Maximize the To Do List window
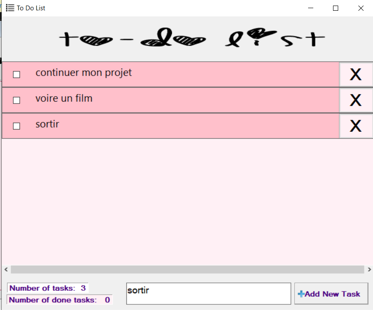Image resolution: width=373 pixels, height=310 pixels. 336,8
